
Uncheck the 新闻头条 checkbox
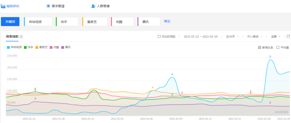tap(259, 47)
